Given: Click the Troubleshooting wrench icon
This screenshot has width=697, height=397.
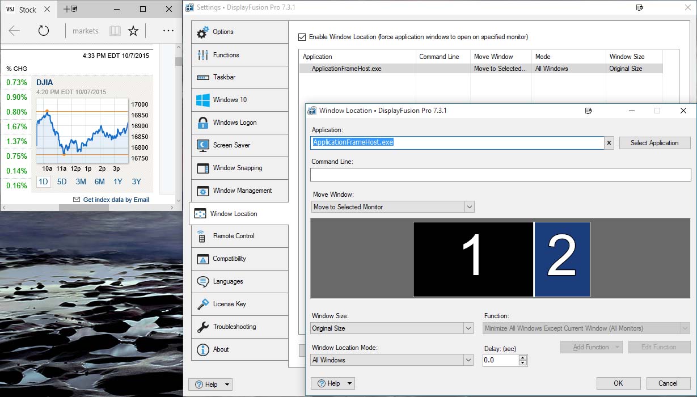Looking at the screenshot, I should 202,327.
